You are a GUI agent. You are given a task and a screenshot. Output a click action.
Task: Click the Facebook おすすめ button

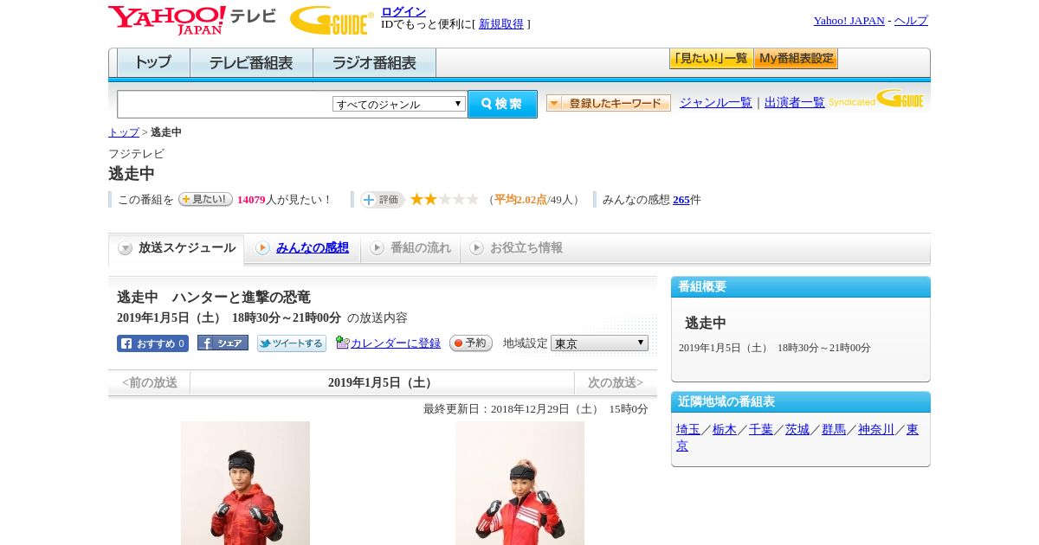[152, 343]
